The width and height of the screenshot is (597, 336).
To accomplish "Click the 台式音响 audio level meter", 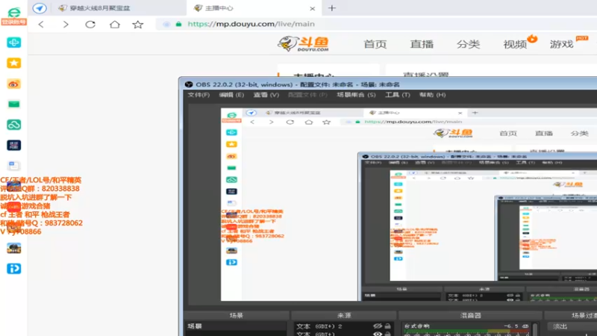I will coord(466,332).
